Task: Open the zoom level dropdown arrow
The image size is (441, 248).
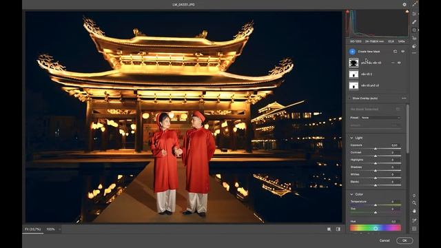Action: 59,229
